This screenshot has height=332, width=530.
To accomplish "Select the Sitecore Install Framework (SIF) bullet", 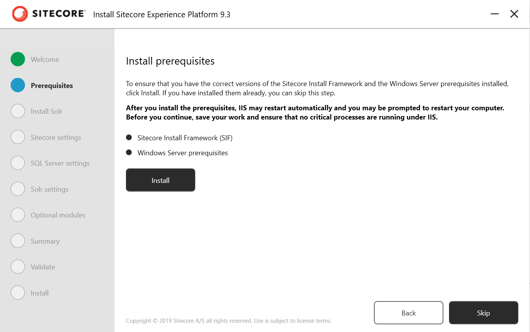I will point(129,137).
